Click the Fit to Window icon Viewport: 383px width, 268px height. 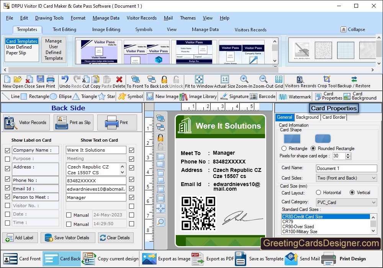[x=199, y=79]
